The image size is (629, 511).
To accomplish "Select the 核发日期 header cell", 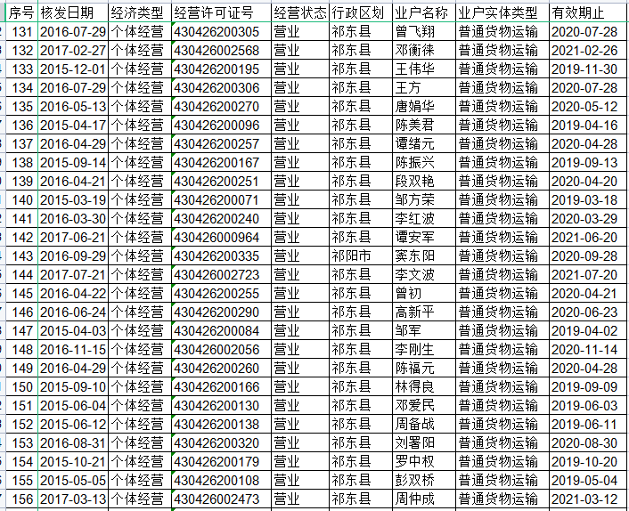I will [72, 12].
